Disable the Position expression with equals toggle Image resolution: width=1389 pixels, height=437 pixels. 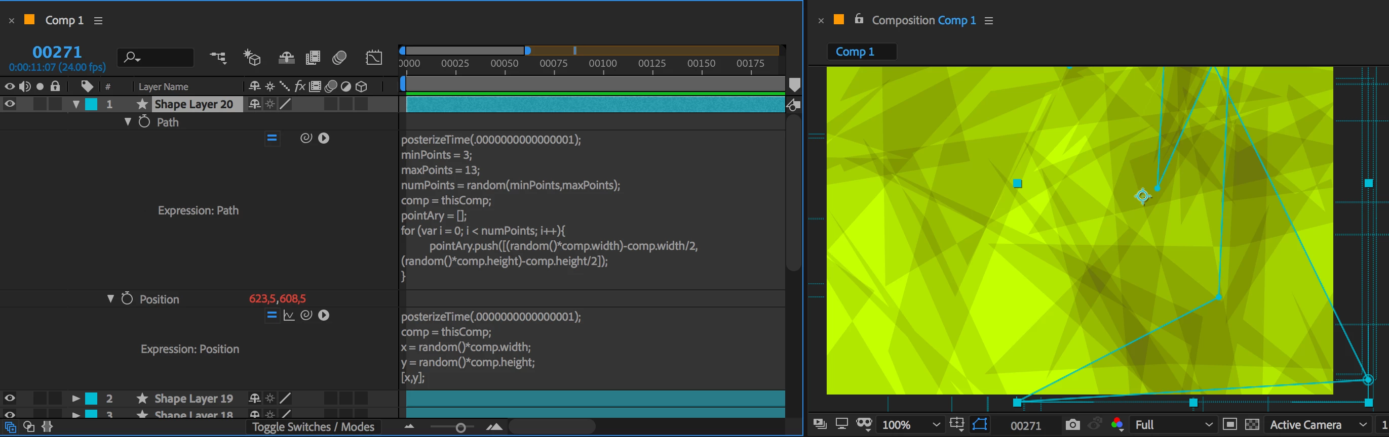coord(272,316)
